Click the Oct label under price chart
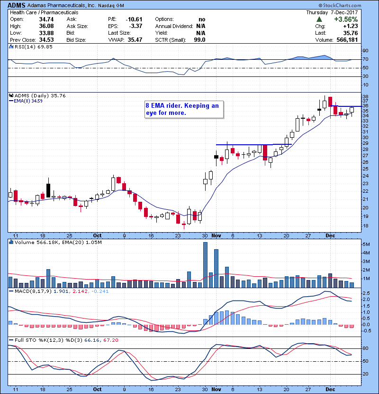This screenshot has height=394, width=379. pyautogui.click(x=97, y=235)
